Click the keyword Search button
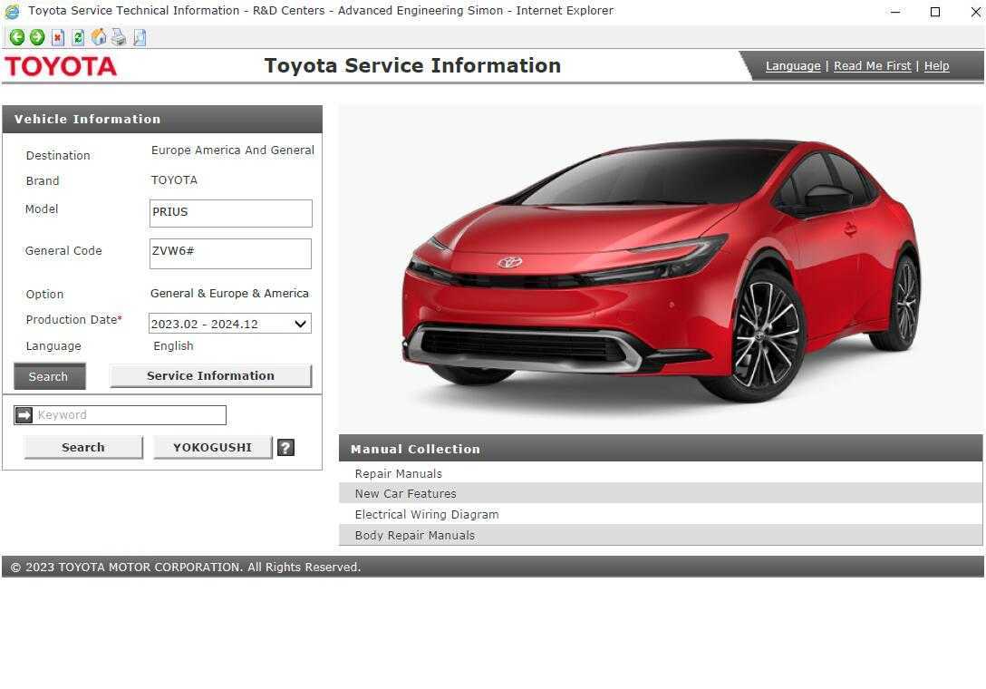986x689 pixels. coord(83,447)
